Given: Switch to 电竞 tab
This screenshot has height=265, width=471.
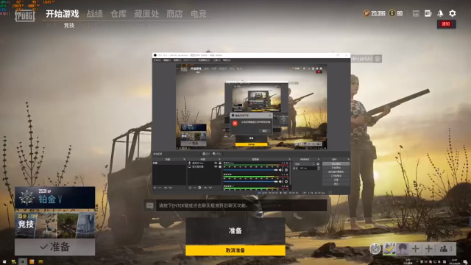Looking at the screenshot, I should 199,13.
